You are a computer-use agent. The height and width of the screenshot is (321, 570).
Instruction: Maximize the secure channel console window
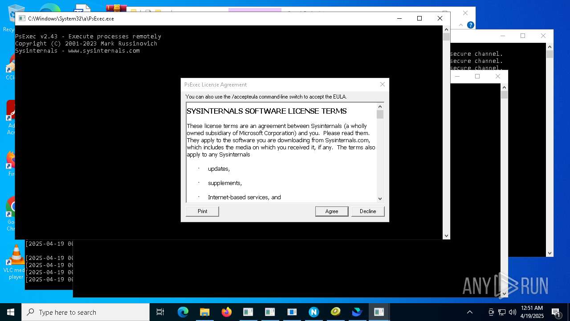[523, 36]
